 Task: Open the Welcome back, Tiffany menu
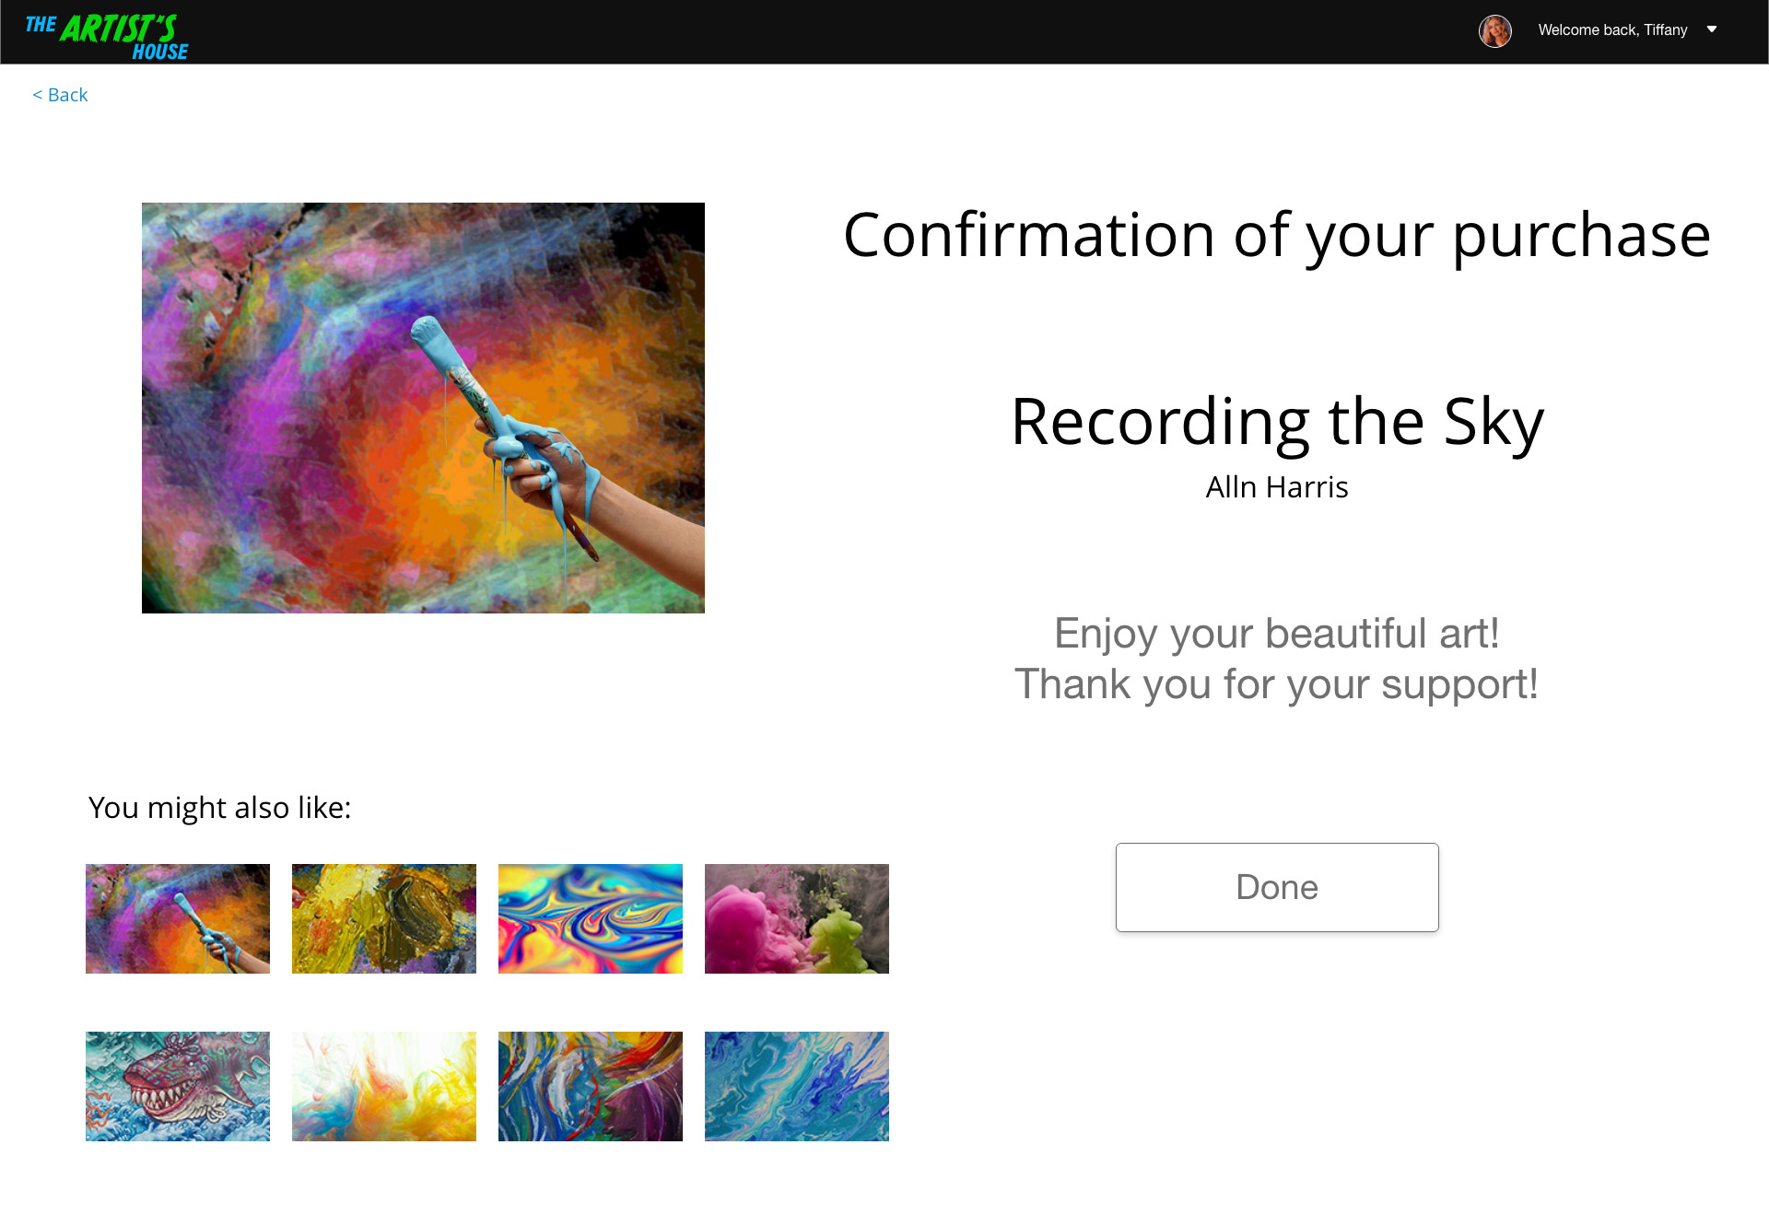coord(1612,30)
